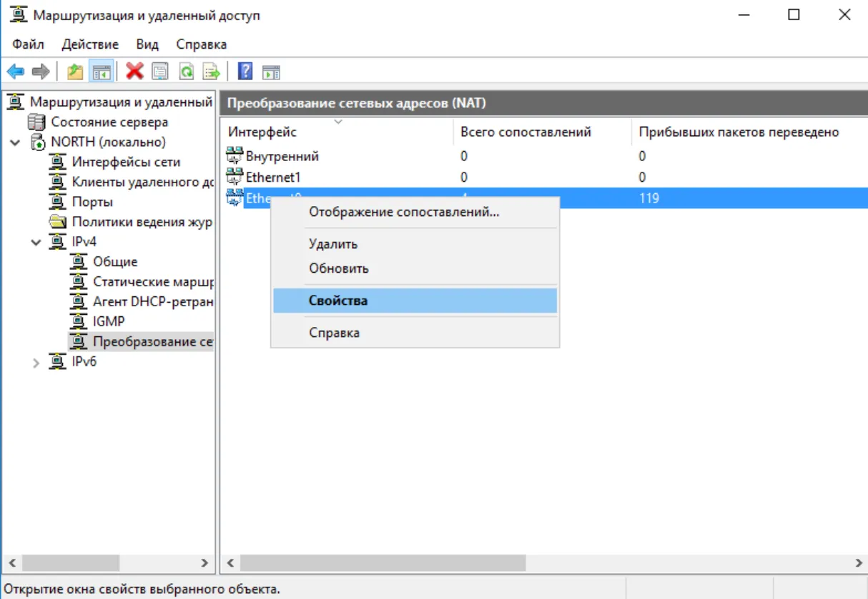Toggle the console tree show/hide icon
The image size is (868, 599).
pos(101,71)
